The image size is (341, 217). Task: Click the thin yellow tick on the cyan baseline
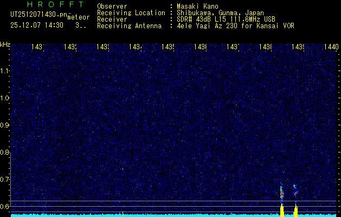tap(123, 214)
